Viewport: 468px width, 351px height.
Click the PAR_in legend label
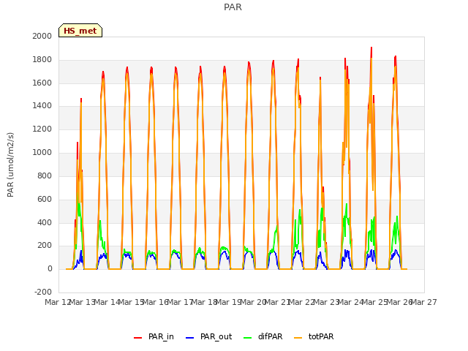coord(161,336)
